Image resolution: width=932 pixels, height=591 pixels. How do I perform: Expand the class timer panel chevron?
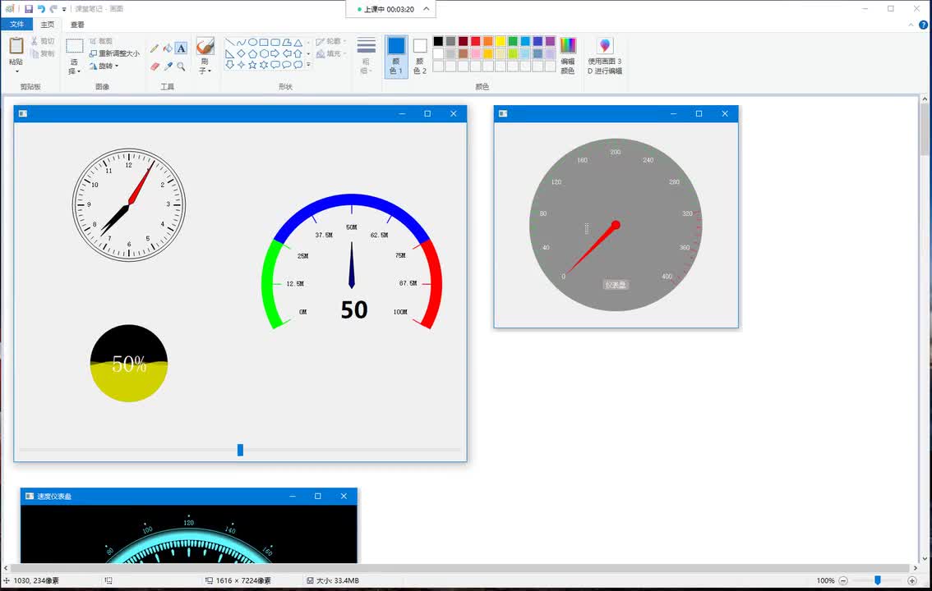(x=427, y=9)
